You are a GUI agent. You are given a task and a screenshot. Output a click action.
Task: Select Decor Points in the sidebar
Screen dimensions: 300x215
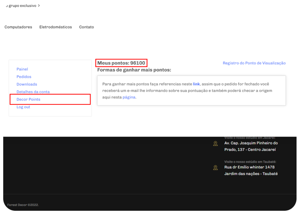tap(28, 99)
